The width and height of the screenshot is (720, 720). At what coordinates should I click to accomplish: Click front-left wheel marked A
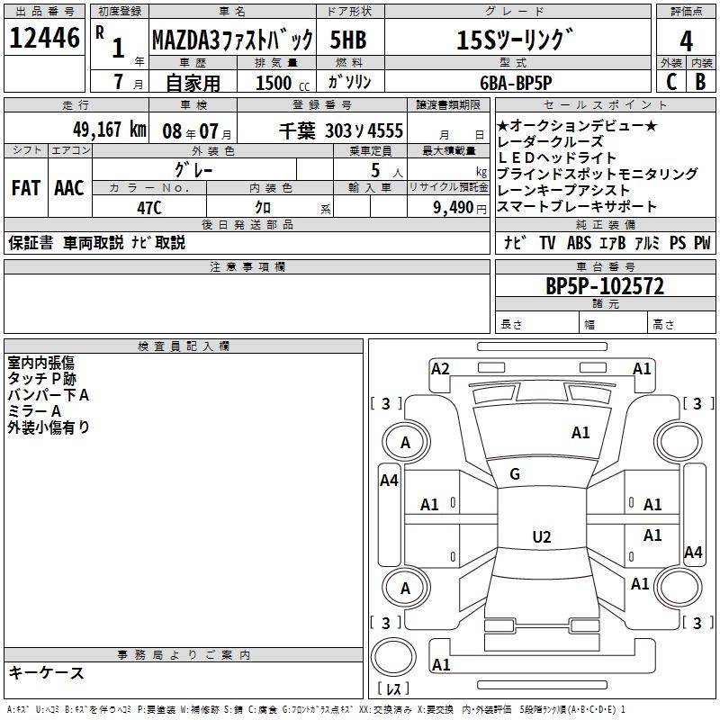(x=406, y=443)
